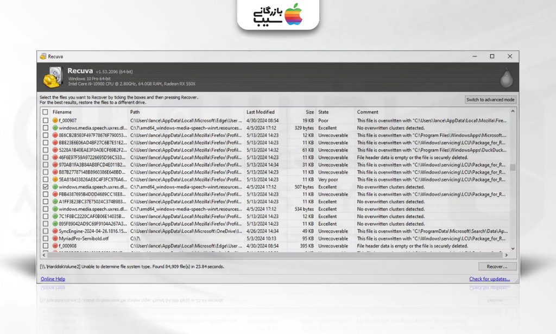Viewport: 556px width, 334px height.
Task: Tick checkbox for file f_000907
Action: click(x=46, y=121)
